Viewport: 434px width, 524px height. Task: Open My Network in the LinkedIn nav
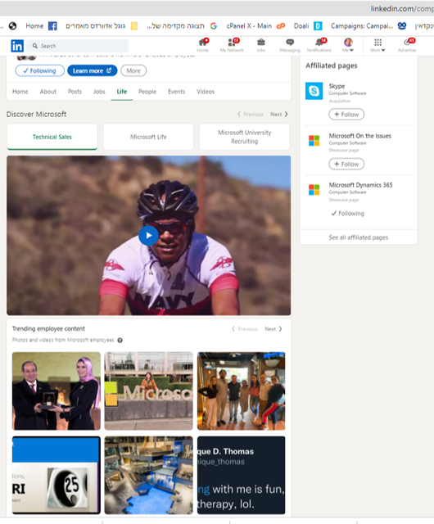[x=232, y=45]
